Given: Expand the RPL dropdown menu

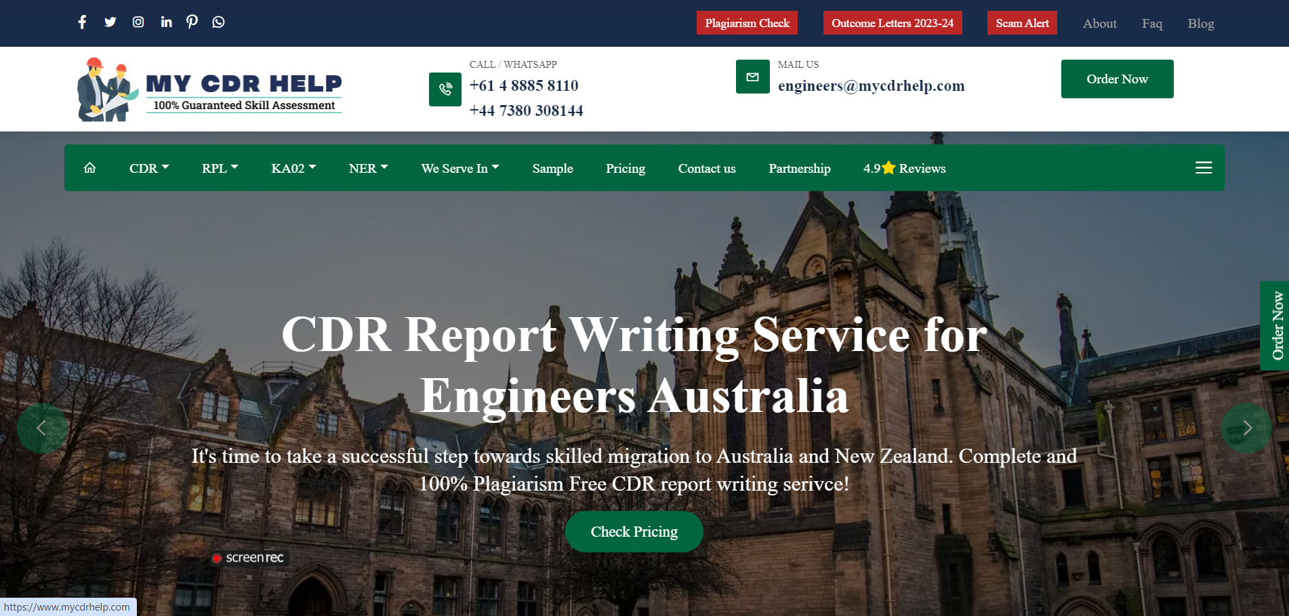Looking at the screenshot, I should tap(220, 169).
